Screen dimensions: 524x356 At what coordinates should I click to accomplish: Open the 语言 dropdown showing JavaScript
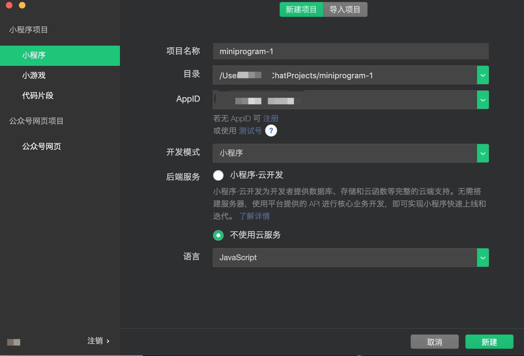point(483,258)
